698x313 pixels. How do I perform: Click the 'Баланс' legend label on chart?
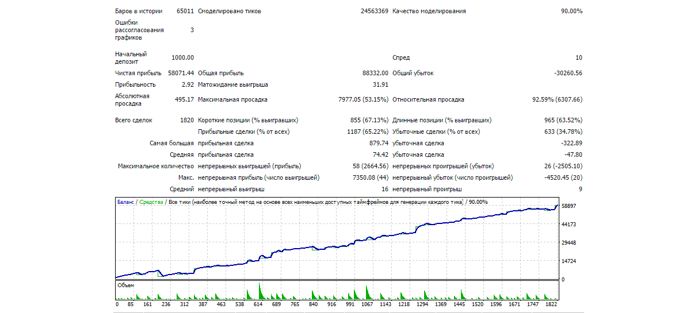(125, 202)
